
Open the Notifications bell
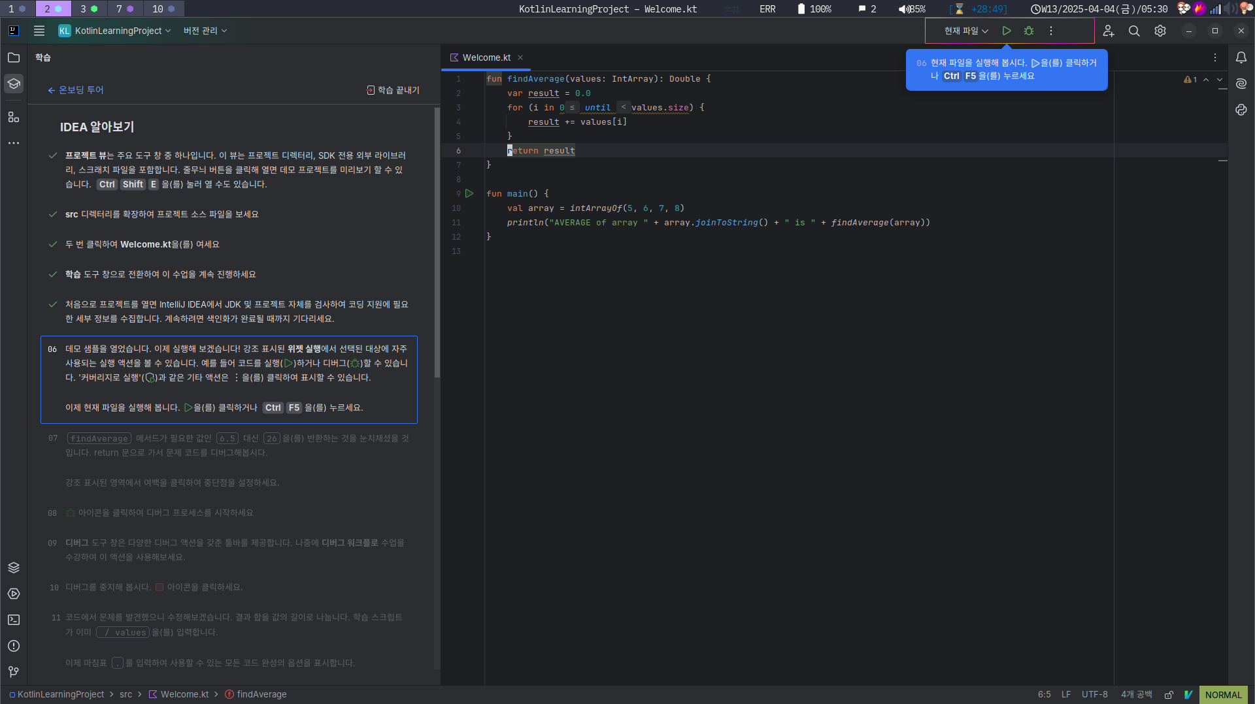[x=1241, y=57]
